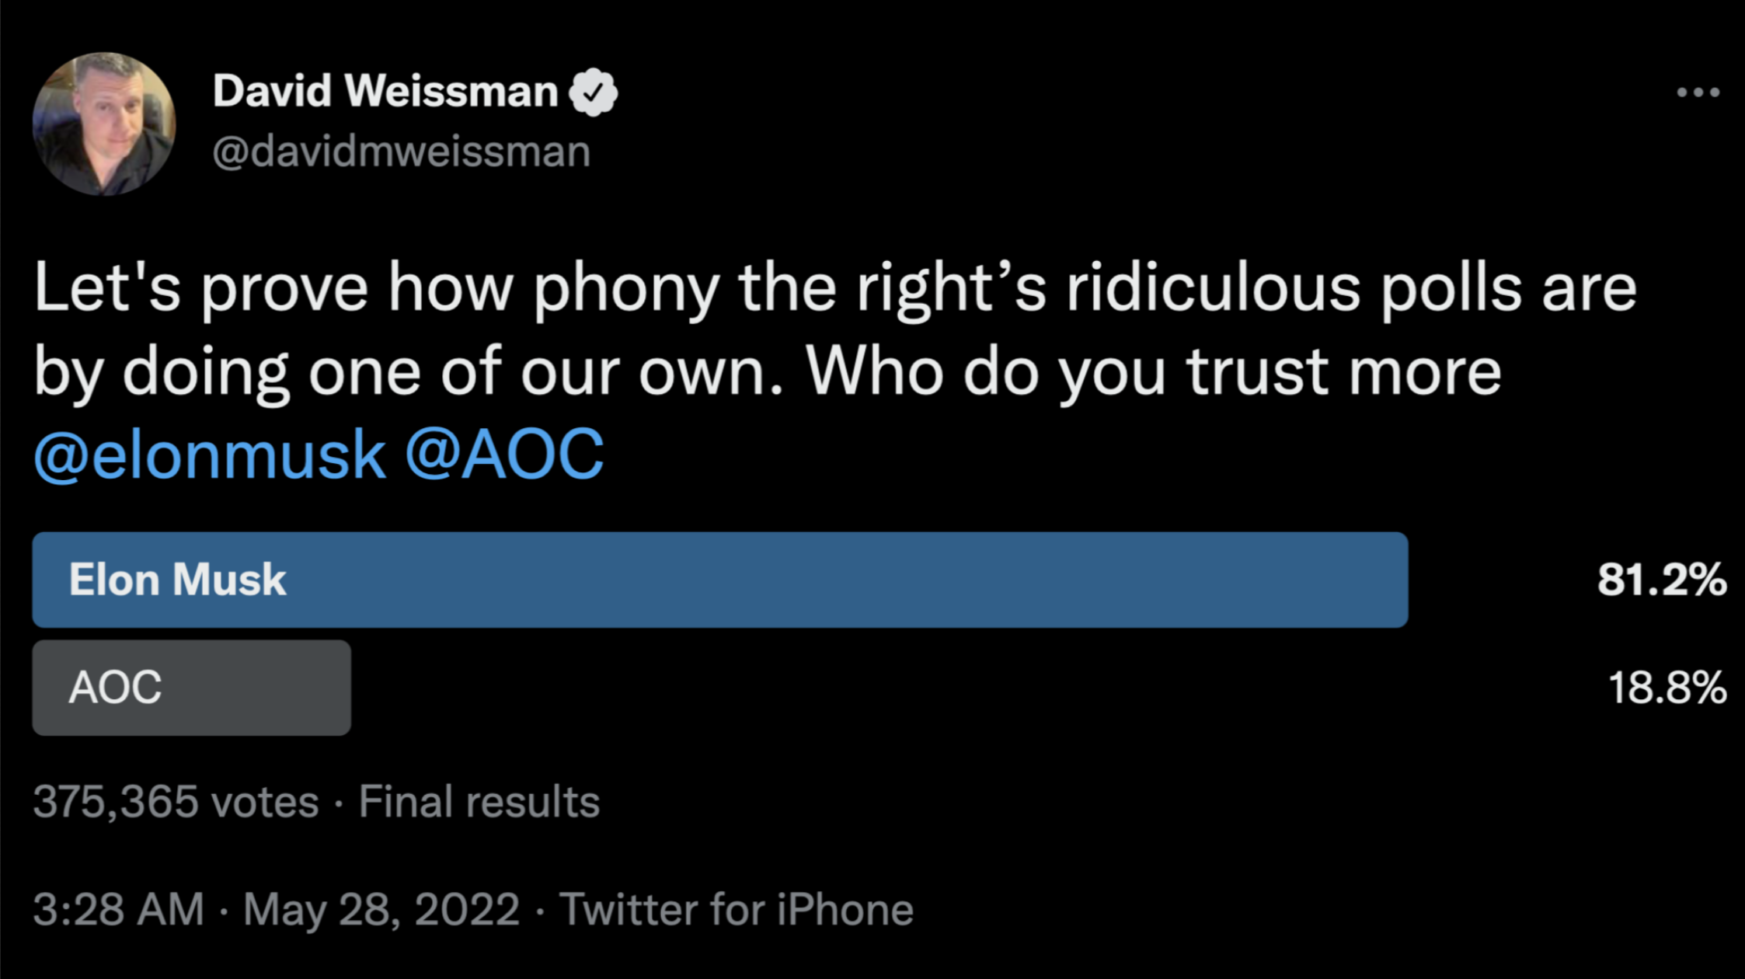The image size is (1745, 979).
Task: Click the May 28, 2022 date
Action: 381,910
